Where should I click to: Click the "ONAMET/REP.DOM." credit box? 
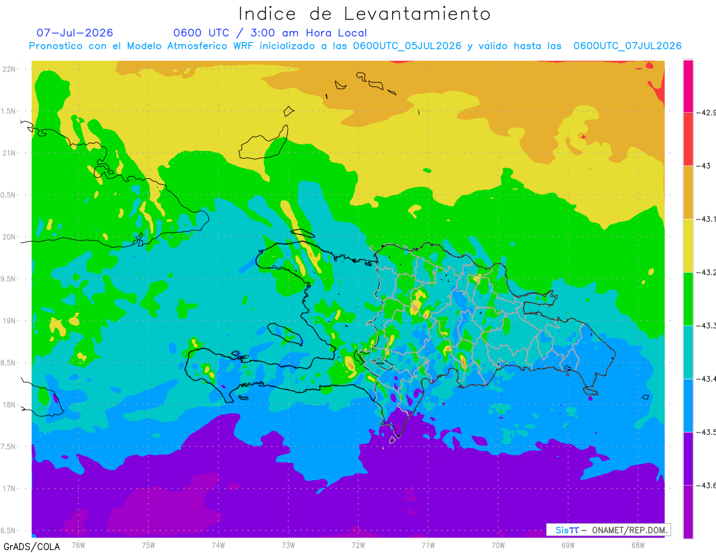pyautogui.click(x=608, y=530)
